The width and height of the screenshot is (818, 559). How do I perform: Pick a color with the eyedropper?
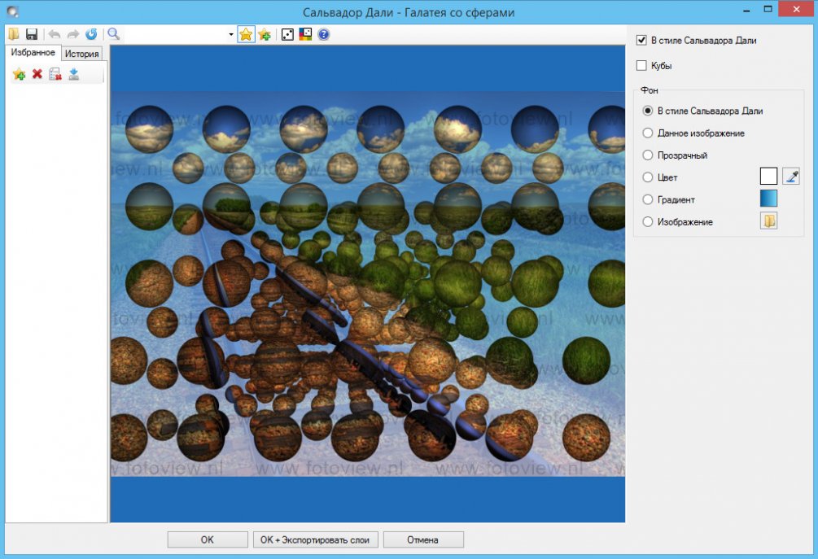click(x=791, y=177)
